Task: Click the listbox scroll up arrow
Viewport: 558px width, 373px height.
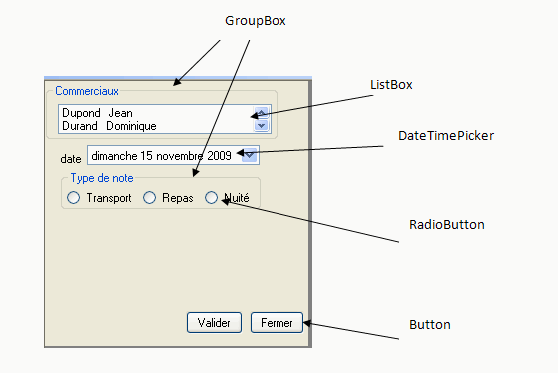Action: click(262, 113)
